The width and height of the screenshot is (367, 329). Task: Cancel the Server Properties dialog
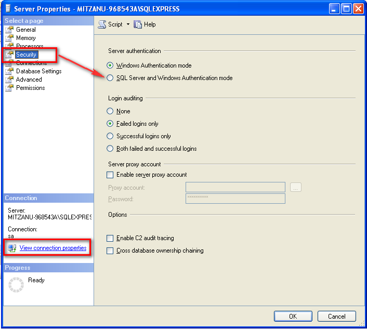[336, 317]
